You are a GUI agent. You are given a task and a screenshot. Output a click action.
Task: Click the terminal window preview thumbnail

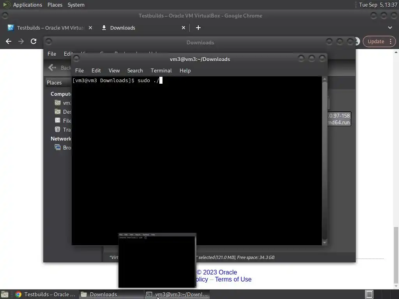point(157,260)
